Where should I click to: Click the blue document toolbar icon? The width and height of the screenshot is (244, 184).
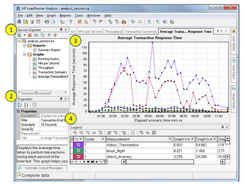point(149,22)
